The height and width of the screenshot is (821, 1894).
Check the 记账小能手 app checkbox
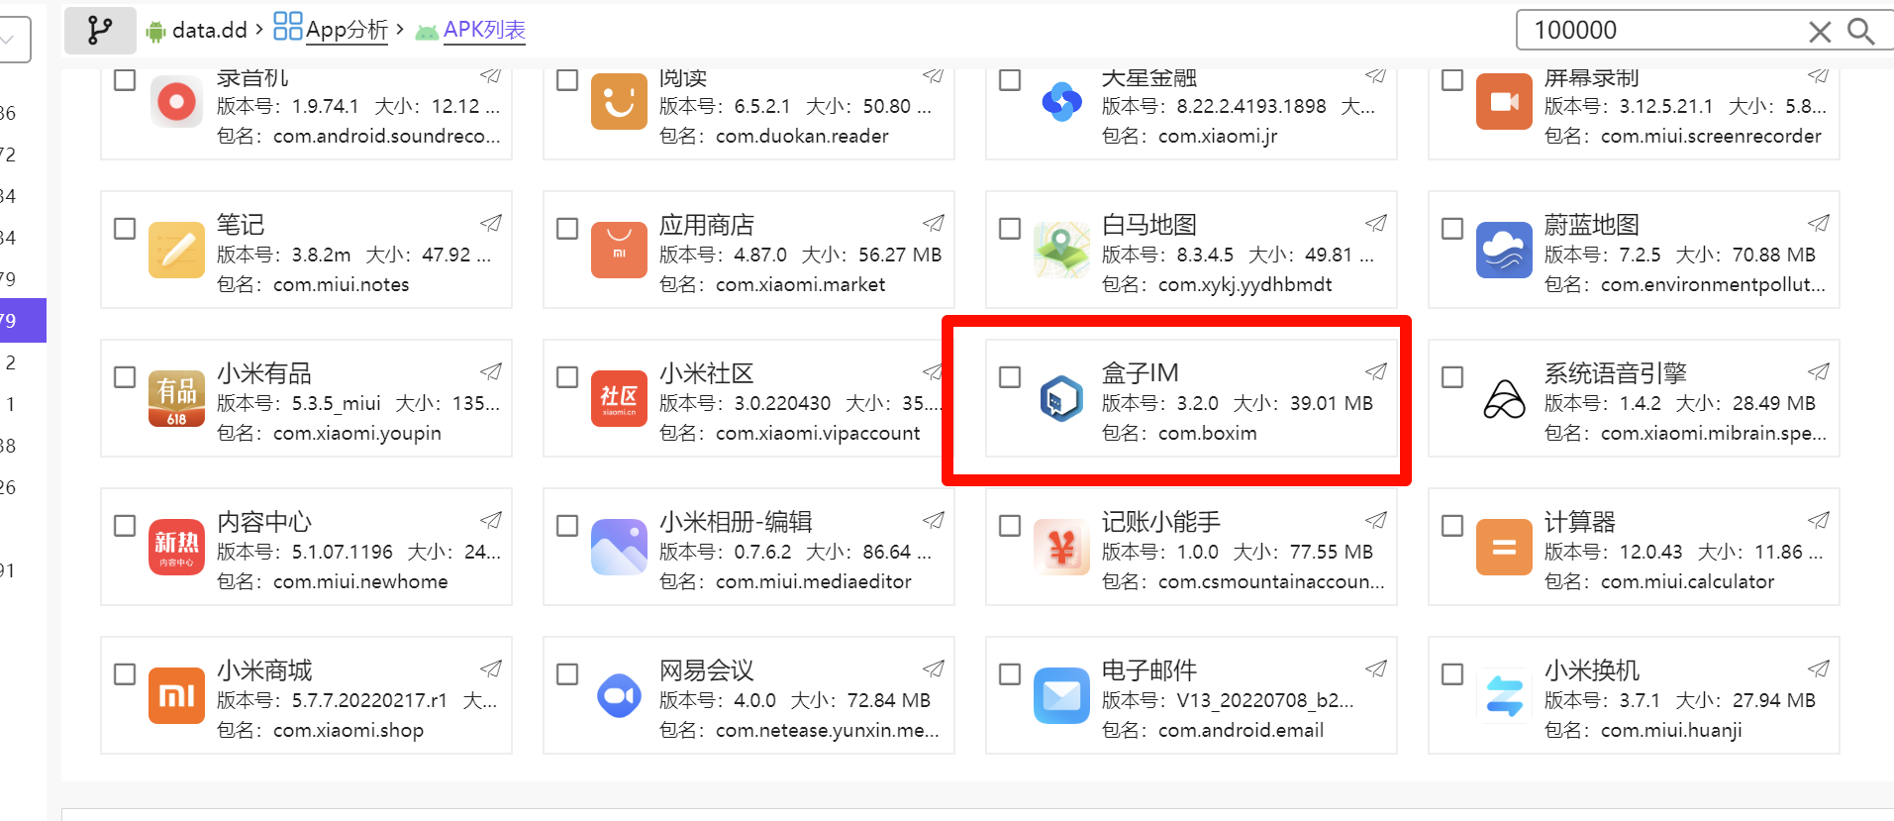1010,526
